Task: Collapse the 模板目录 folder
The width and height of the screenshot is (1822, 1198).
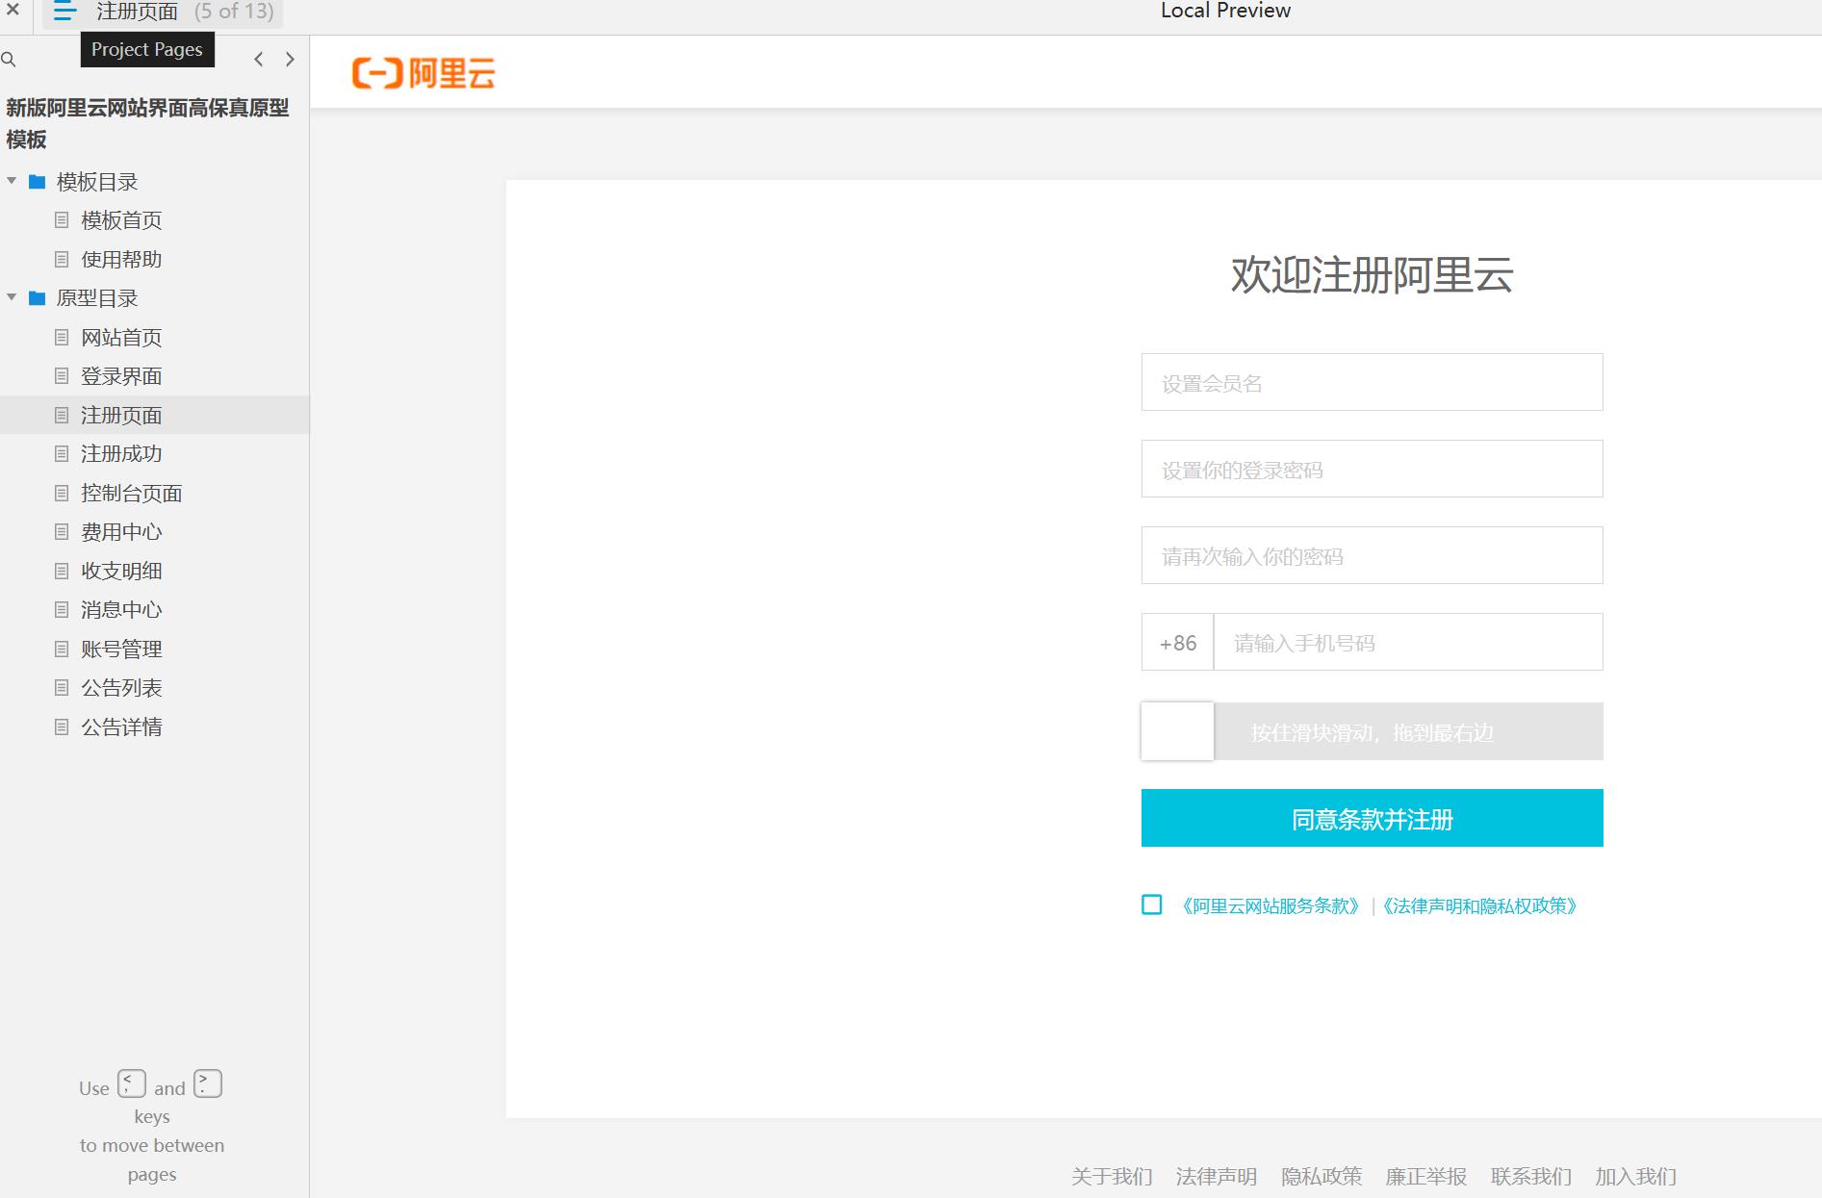Action: click(12, 181)
